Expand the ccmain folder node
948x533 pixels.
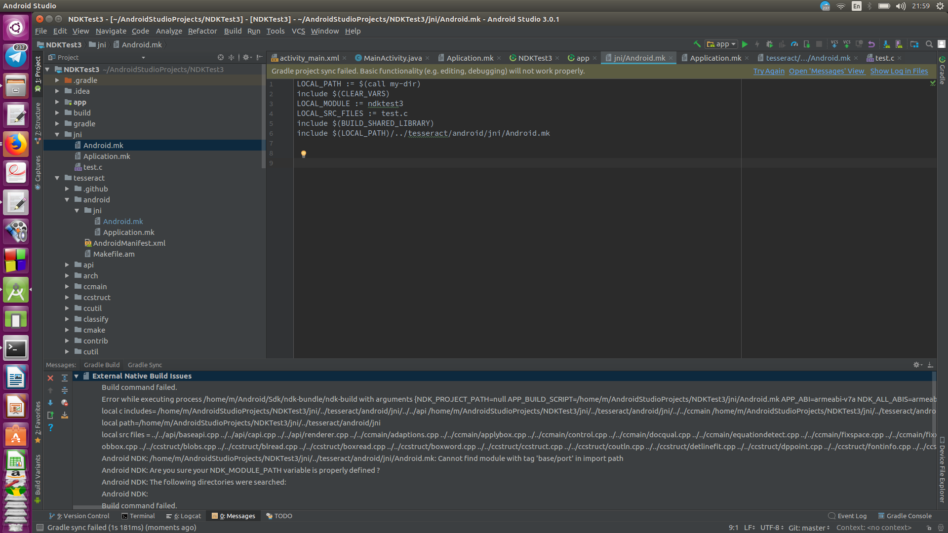(67, 287)
